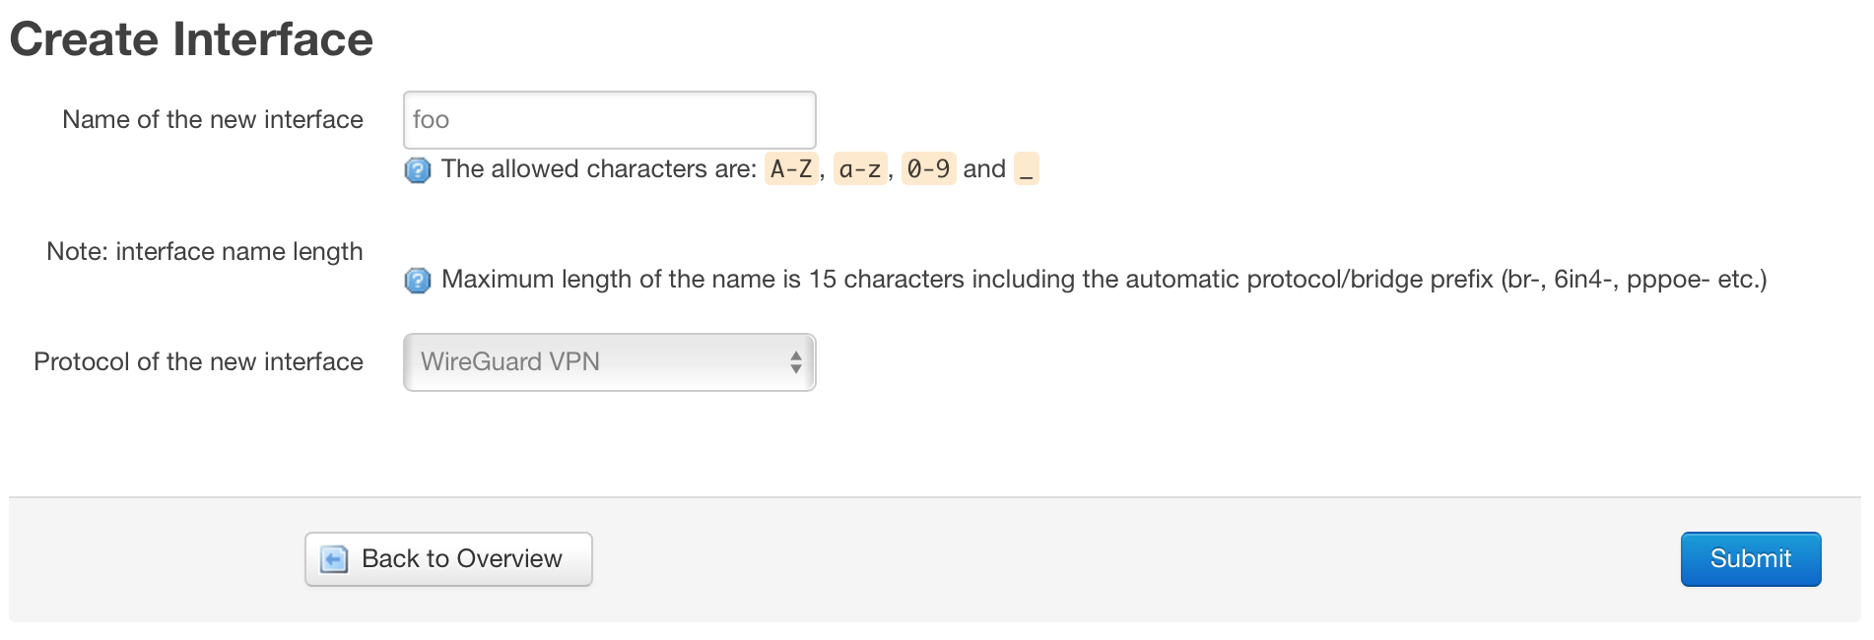Click the "pppoe- etc.)" prefix example text
Screen dimensions: 1874x640
point(1697,280)
